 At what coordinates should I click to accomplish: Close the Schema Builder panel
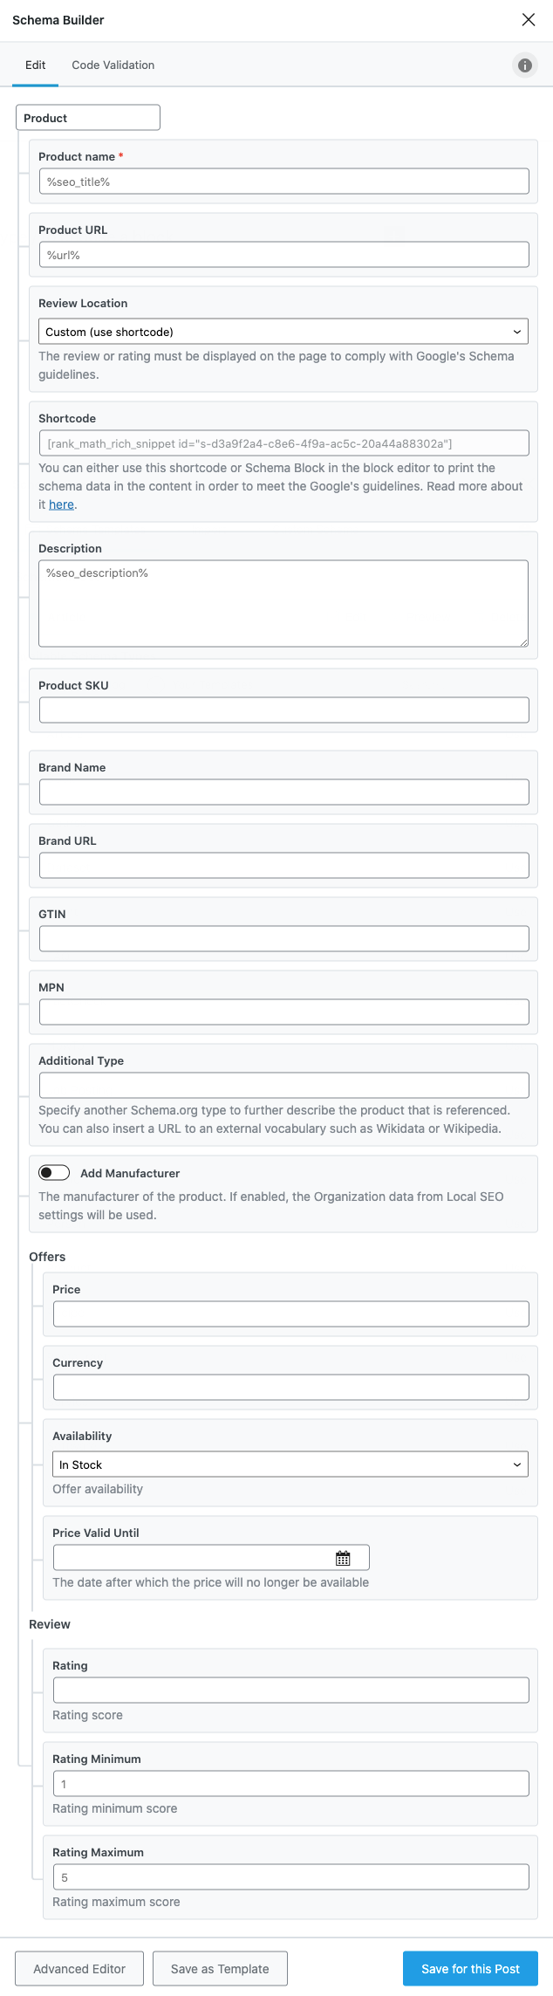point(528,20)
